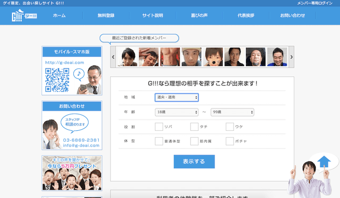Open member photo of man in hat

pyautogui.click(x=191, y=57)
